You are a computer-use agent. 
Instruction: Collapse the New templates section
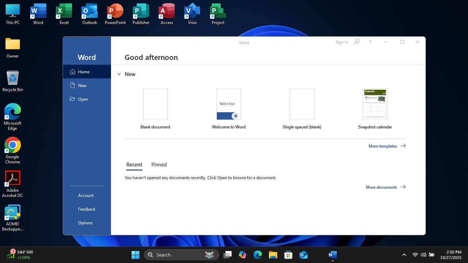click(119, 74)
